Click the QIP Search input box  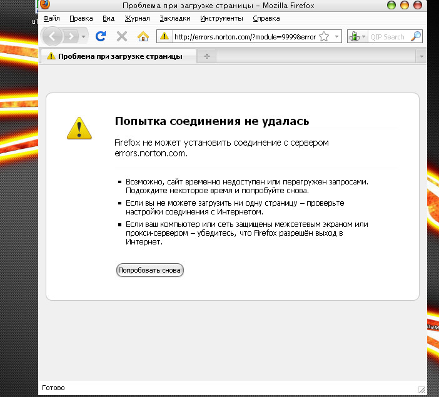tap(389, 37)
